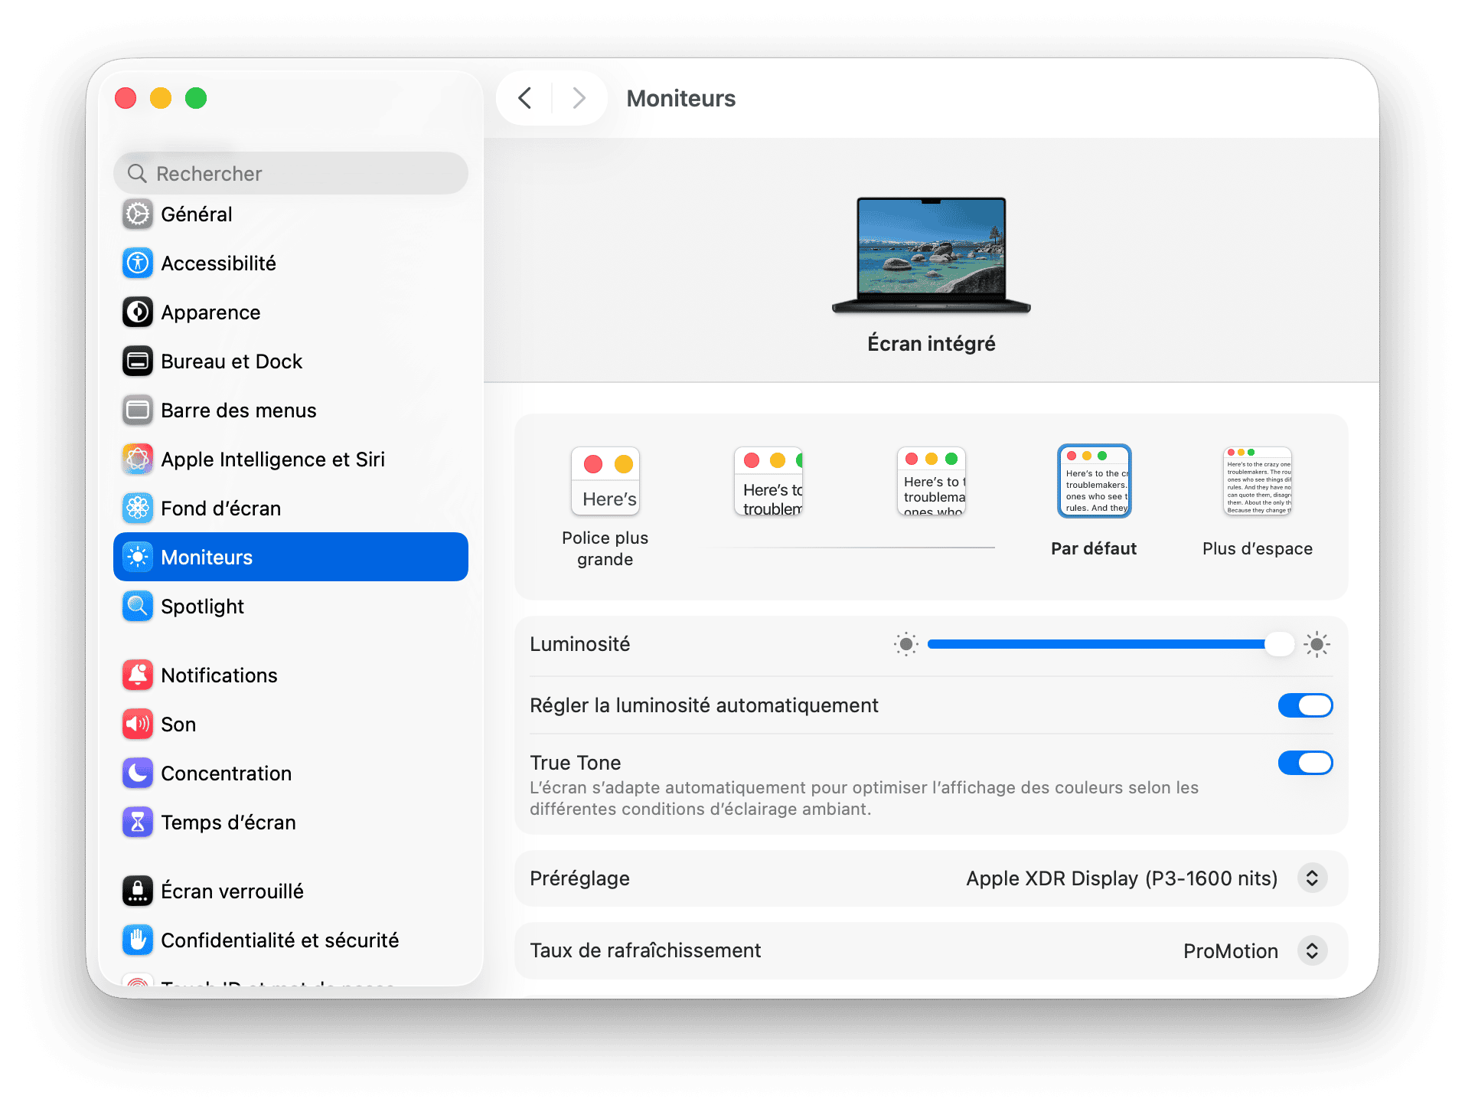Viewport: 1465px width, 1112px height.
Task: Open Général settings via gear icon
Action: pos(138,214)
